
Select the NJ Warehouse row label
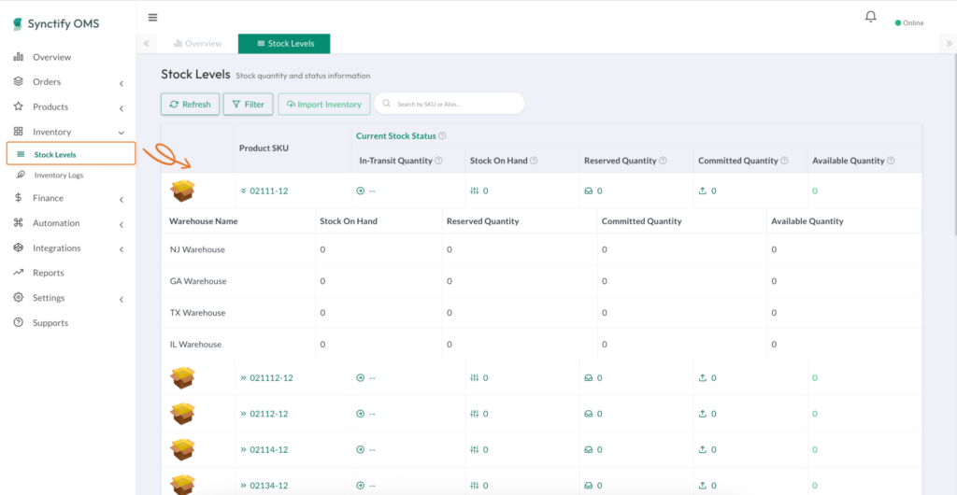[197, 249]
